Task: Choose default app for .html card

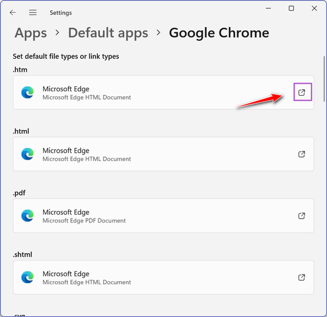Action: pos(163,154)
